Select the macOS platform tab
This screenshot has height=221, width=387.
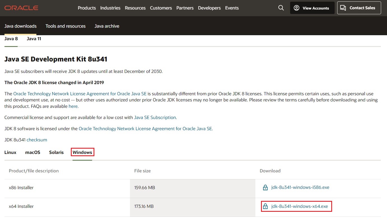point(33,152)
